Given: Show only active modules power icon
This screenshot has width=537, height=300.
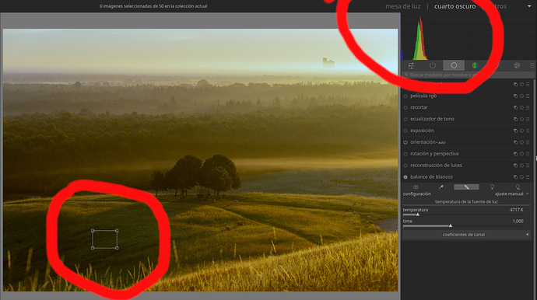Looking at the screenshot, I should pos(433,65).
